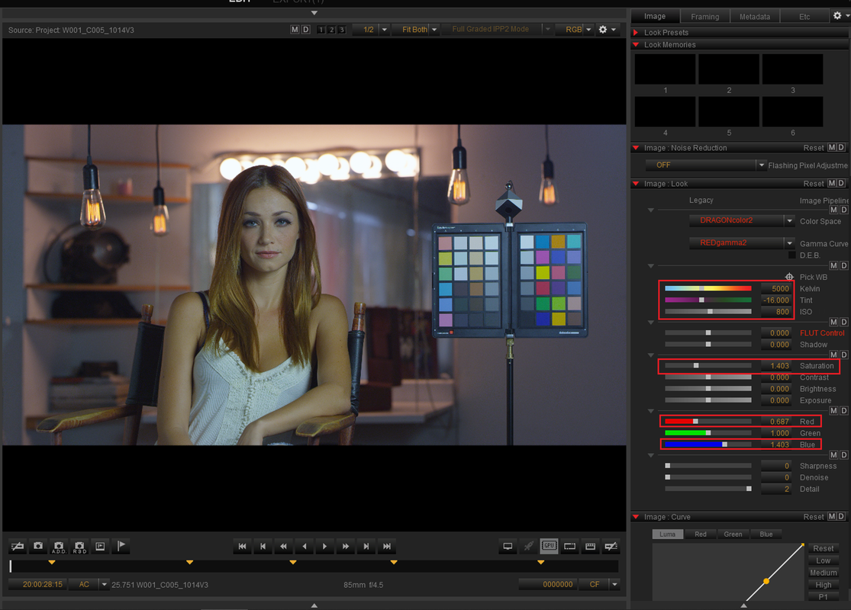Reset the Image : Look settings
This screenshot has width=851, height=610.
click(814, 184)
